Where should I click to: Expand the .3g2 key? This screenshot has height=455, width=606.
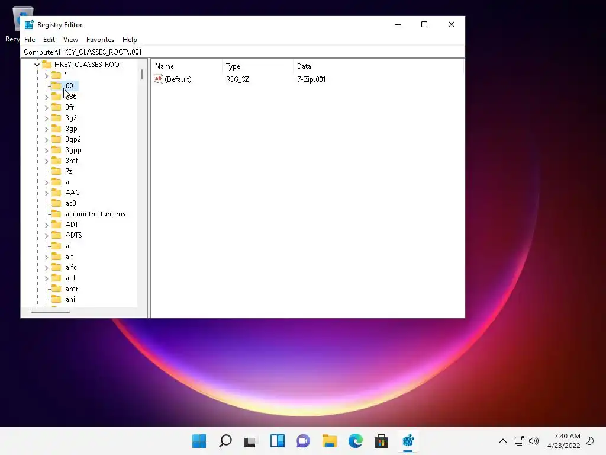(46, 118)
